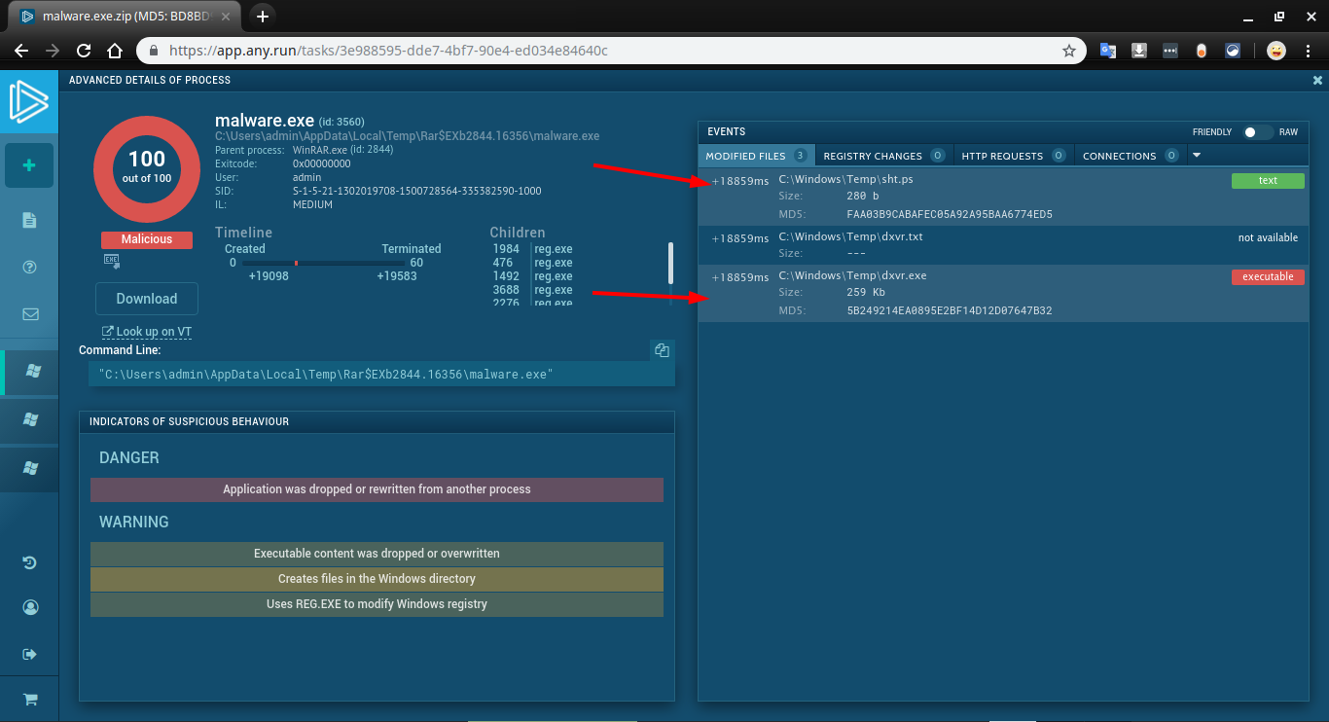The height and width of the screenshot is (722, 1329).
Task: Click 'Creates files in the Windows directory'
Action: click(x=377, y=579)
